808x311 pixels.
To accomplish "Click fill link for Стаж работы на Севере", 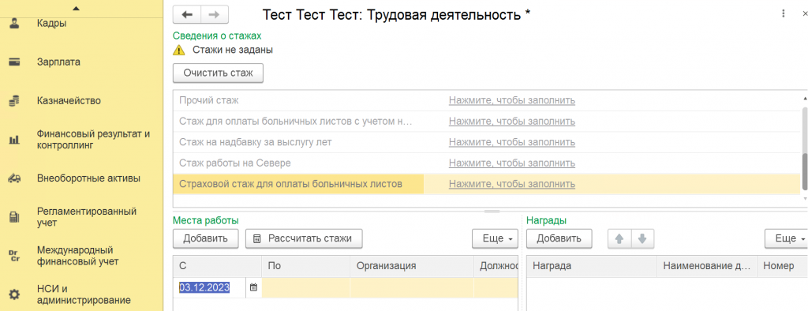I will coord(511,163).
